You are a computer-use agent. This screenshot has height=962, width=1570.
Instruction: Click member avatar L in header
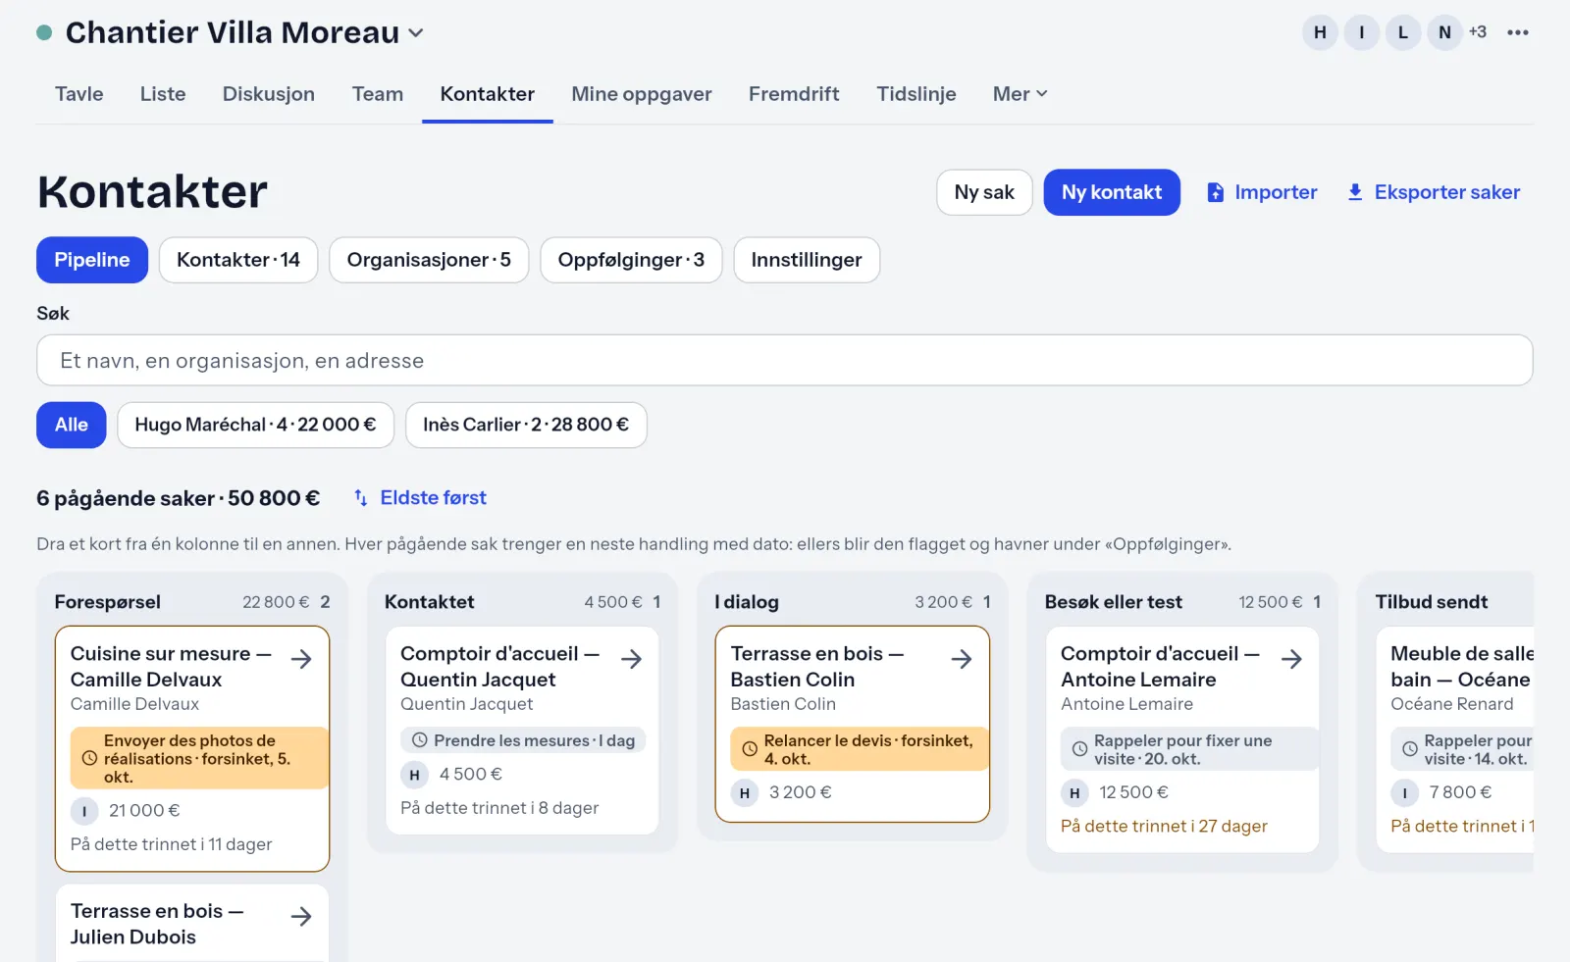click(1403, 32)
